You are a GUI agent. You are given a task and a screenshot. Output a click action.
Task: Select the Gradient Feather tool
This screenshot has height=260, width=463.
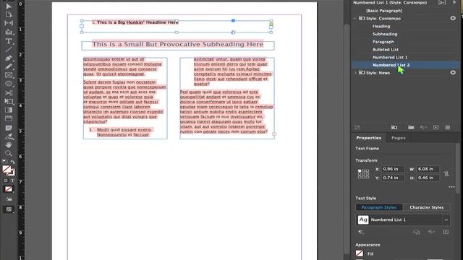[x=9, y=118]
